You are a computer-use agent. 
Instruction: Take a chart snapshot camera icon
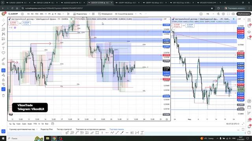coord(233,14)
